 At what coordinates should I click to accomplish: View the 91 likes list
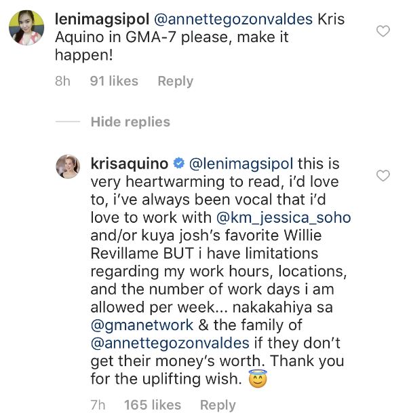pyautogui.click(x=114, y=81)
